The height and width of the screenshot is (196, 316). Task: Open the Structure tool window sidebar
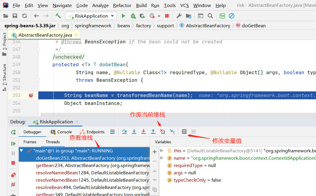point(4,77)
